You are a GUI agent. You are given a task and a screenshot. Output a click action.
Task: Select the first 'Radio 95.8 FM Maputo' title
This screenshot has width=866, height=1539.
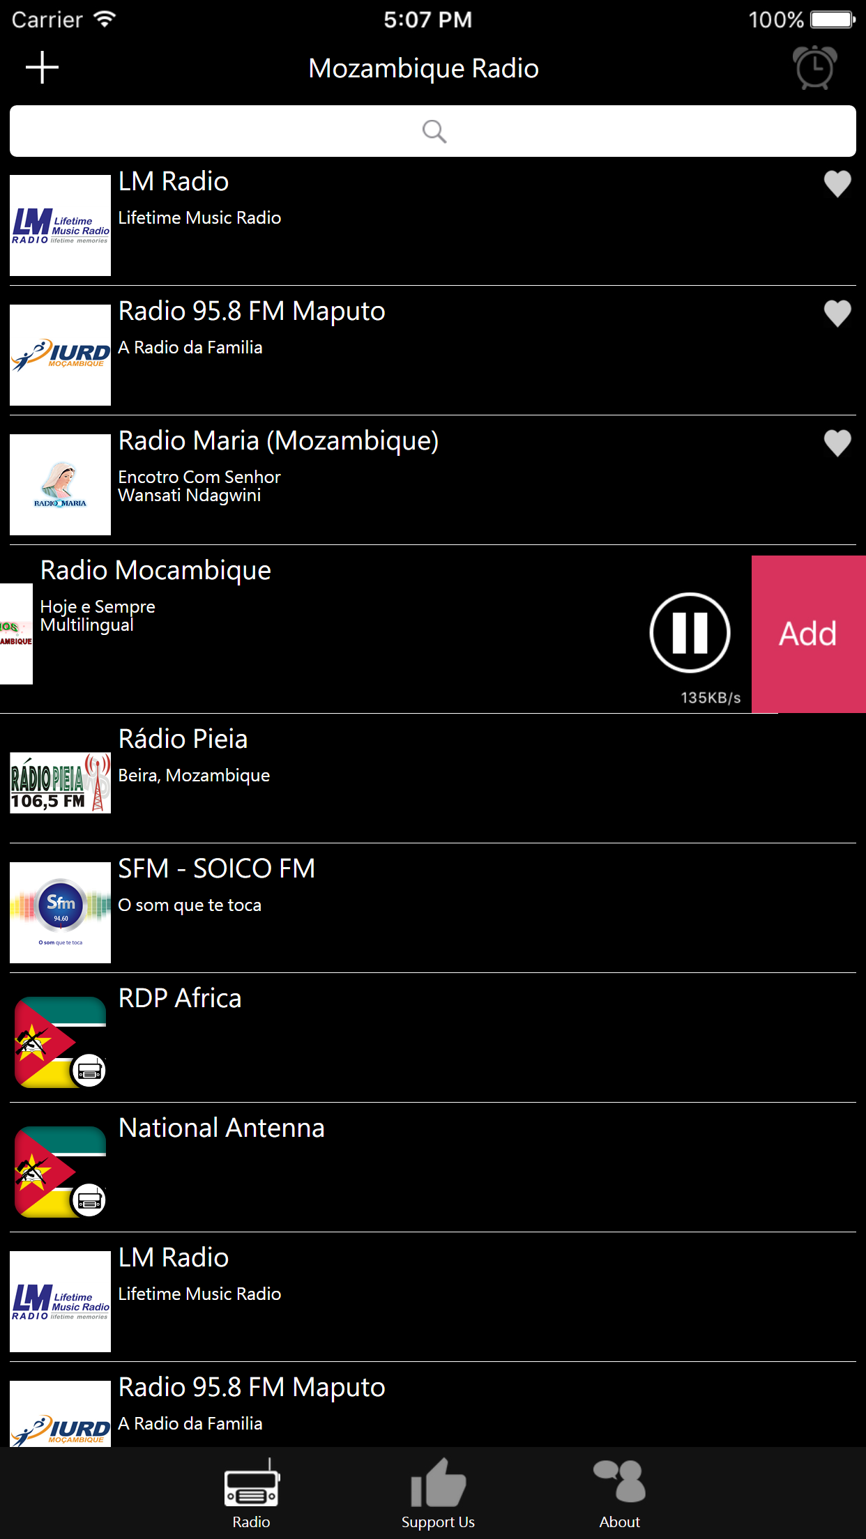(252, 311)
